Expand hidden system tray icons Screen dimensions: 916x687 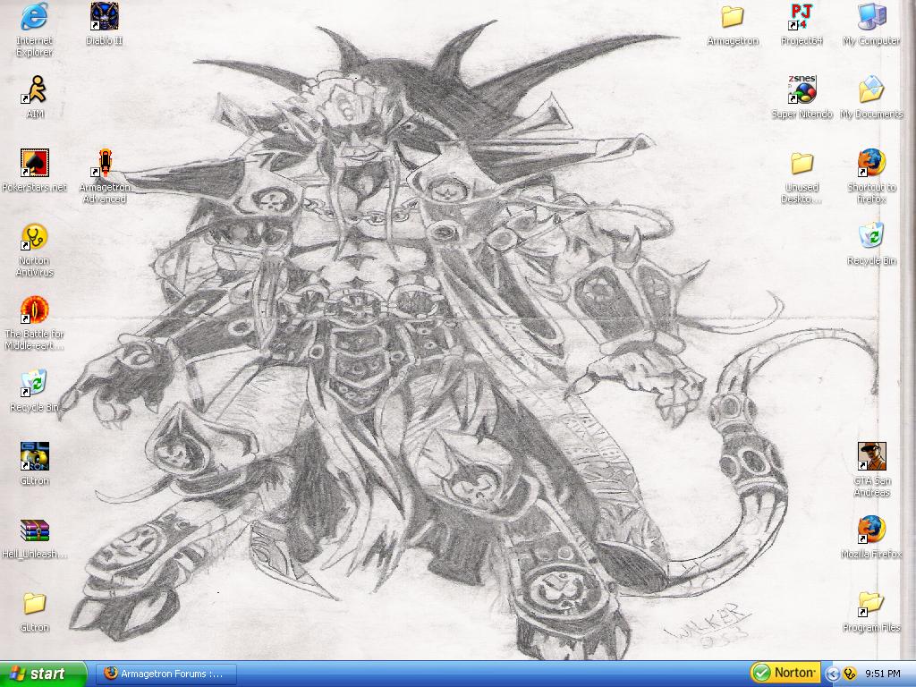(832, 674)
